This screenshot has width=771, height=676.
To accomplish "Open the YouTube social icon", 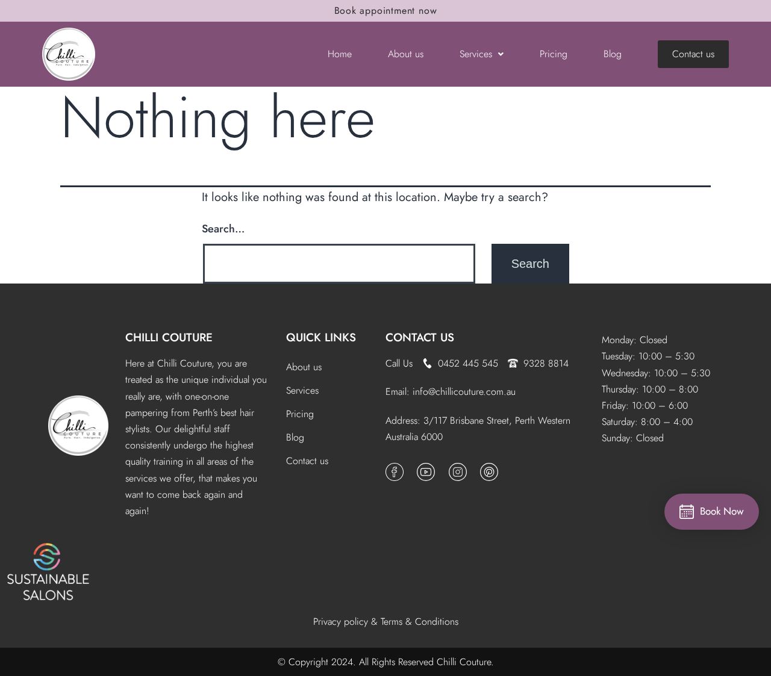I will [x=426, y=472].
